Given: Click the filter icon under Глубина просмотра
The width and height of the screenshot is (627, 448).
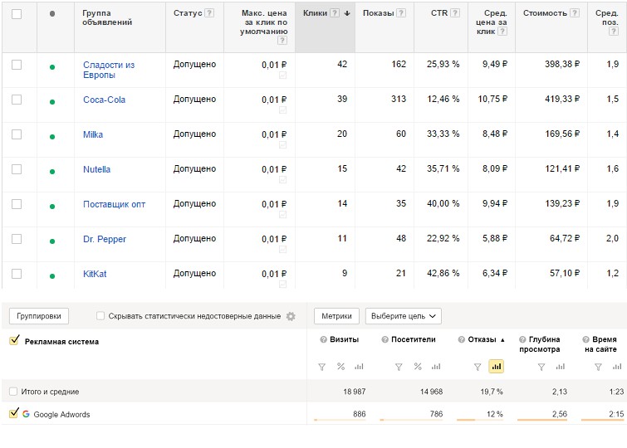Looking at the screenshot, I should click(x=541, y=367).
